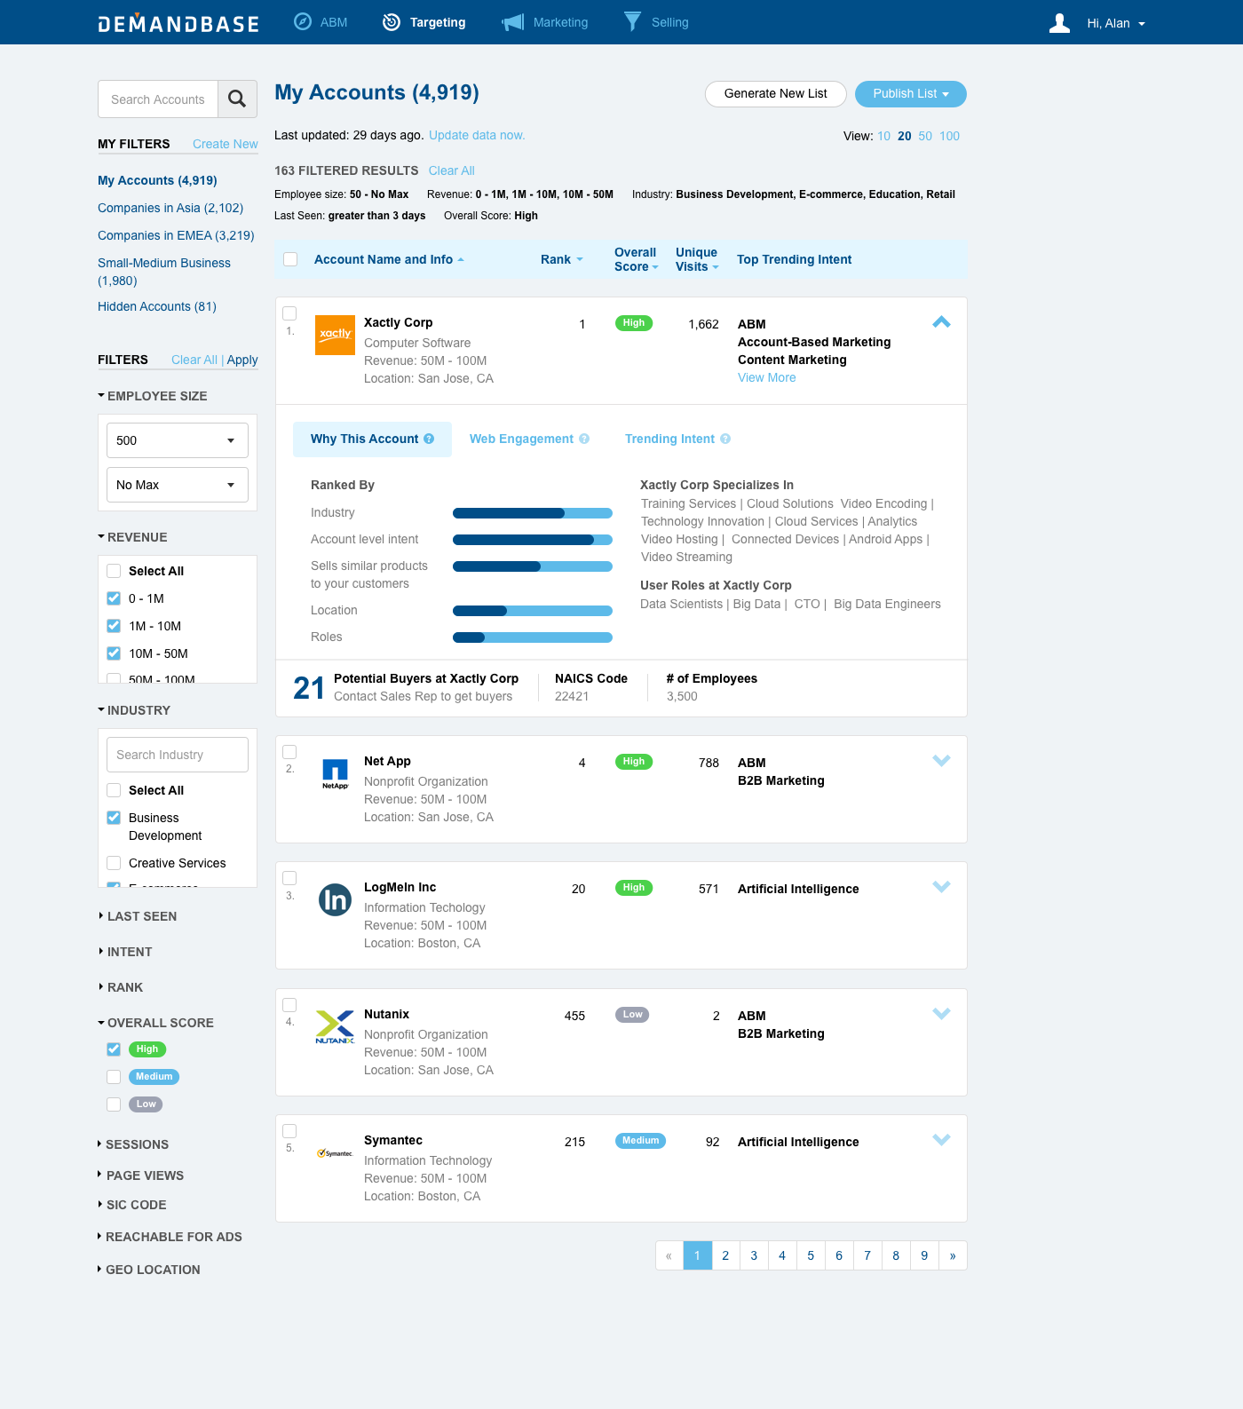1243x1409 pixels.
Task: Uncheck the High overall score checkbox
Action: 114,1049
